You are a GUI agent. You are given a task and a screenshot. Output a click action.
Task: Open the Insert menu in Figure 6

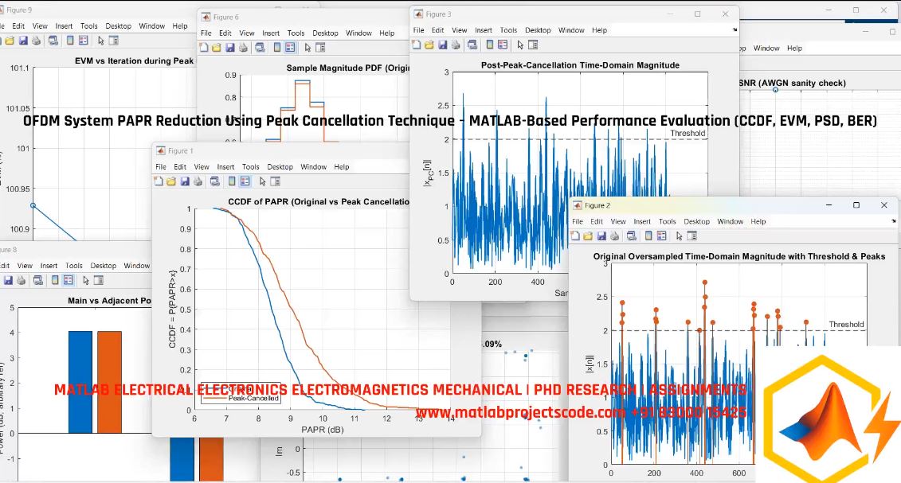[x=271, y=33]
